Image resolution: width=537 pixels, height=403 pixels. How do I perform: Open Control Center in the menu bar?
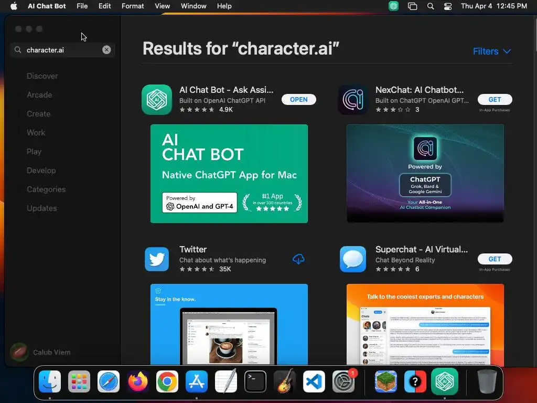[448, 6]
